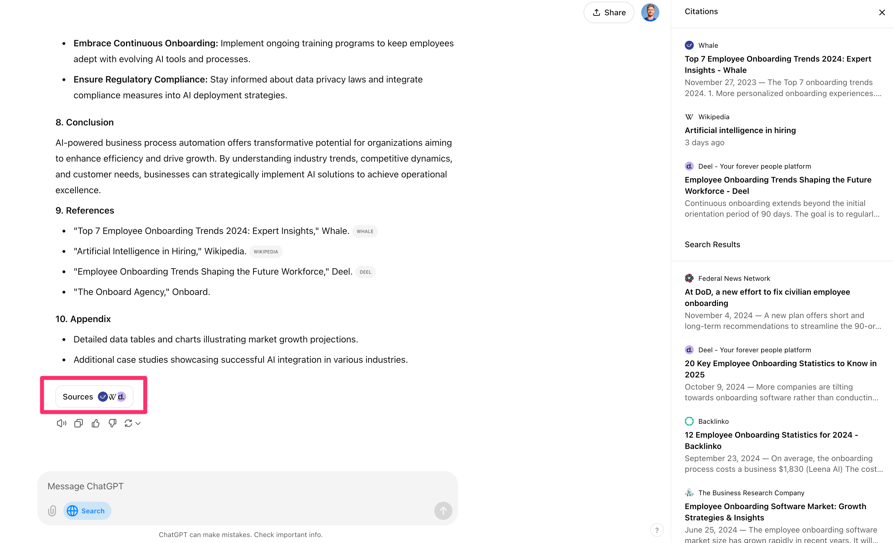Open the regenerate response dropdown
The height and width of the screenshot is (543, 894).
pos(132,423)
